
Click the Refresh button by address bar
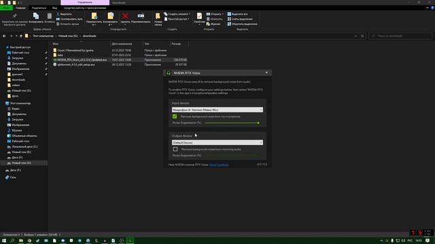coord(362,36)
